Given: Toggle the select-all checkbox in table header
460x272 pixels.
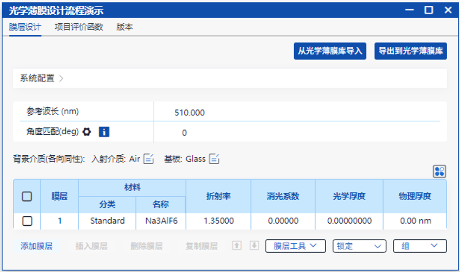Looking at the screenshot, I should [x=27, y=197].
